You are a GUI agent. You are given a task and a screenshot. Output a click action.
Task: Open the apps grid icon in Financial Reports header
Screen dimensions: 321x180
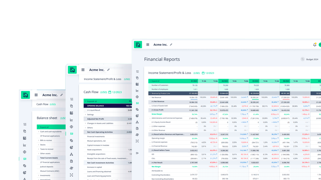point(148,45)
